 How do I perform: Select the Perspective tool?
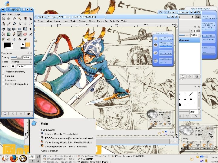pyautogui.click(x=20, y=29)
